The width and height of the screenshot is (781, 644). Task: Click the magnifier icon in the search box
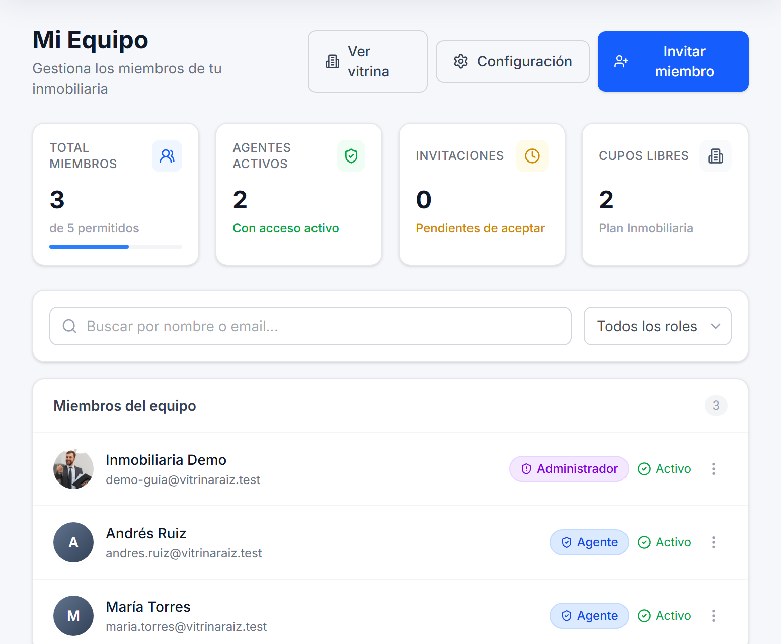point(69,326)
